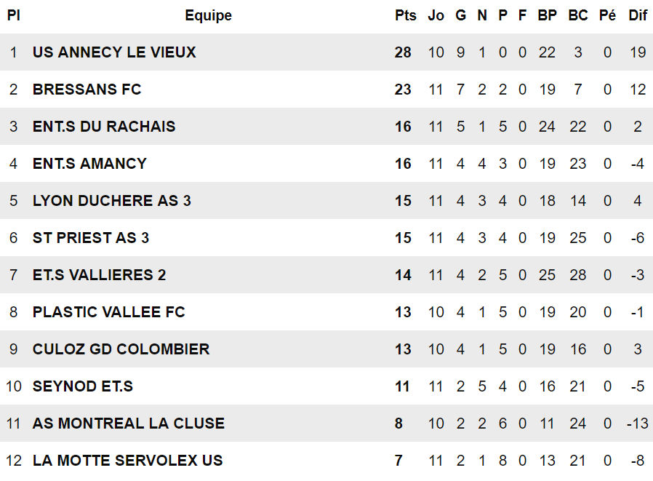Viewport: 653px width, 481px height.
Task: Select the Dif column header
Action: click(638, 15)
